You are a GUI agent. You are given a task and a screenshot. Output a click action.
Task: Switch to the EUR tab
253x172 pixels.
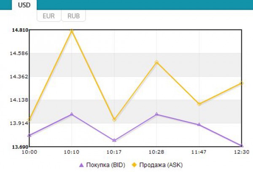[49, 16]
